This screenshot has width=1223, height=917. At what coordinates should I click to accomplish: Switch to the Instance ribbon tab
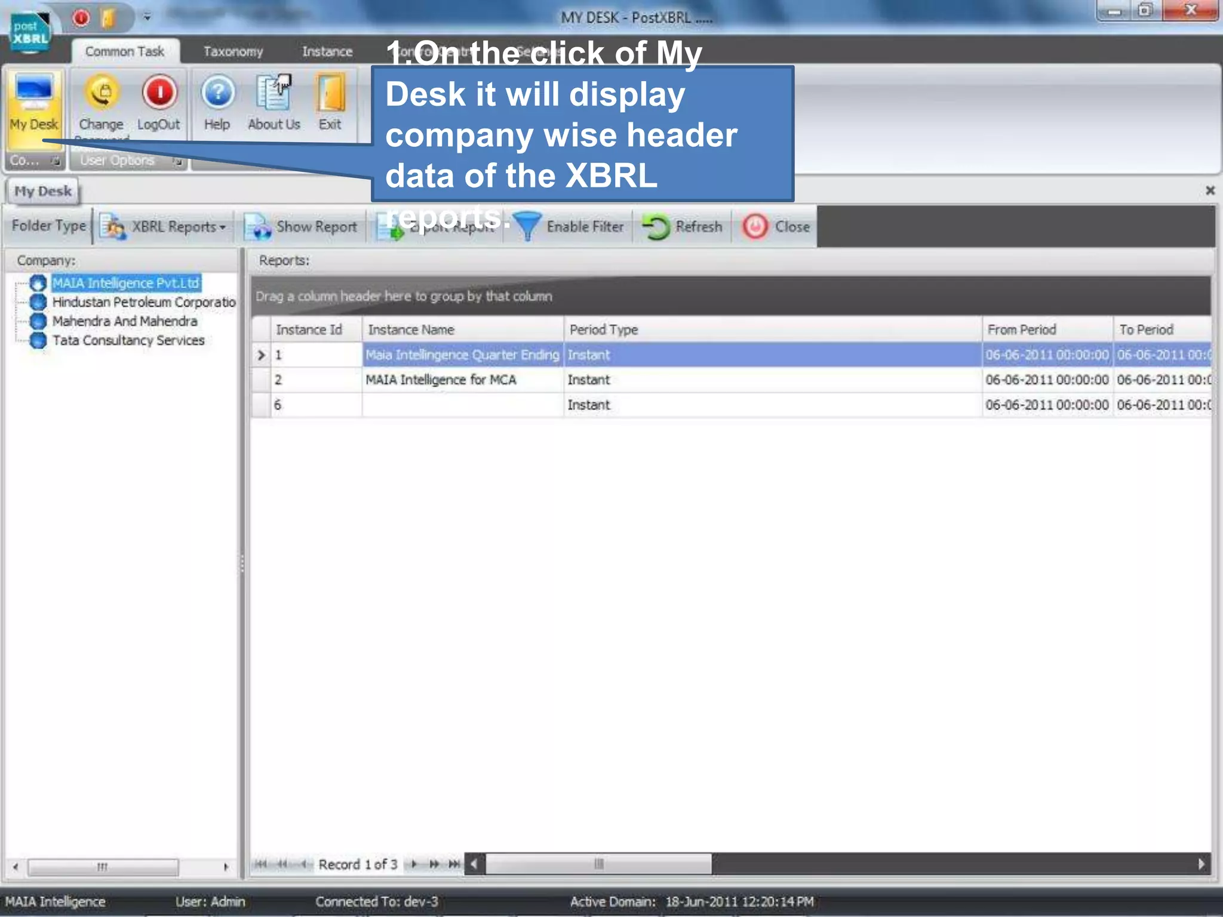tap(327, 52)
